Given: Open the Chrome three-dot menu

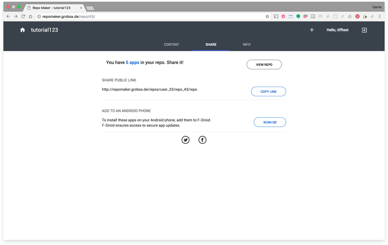Looking at the screenshot, I should 380,16.
